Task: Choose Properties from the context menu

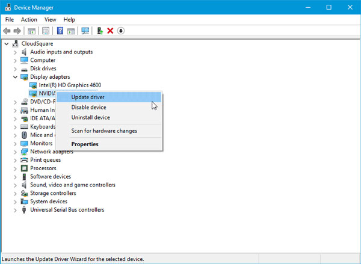Action: pyautogui.click(x=109, y=144)
